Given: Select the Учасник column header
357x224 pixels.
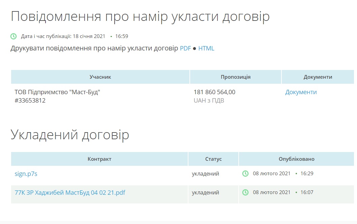Looking at the screenshot, I should 100,77.
